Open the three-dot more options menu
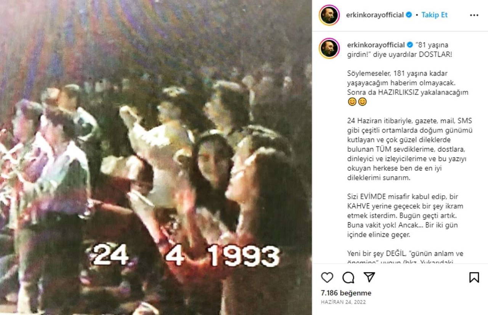Image resolution: width=488 pixels, height=315 pixels. (474, 15)
